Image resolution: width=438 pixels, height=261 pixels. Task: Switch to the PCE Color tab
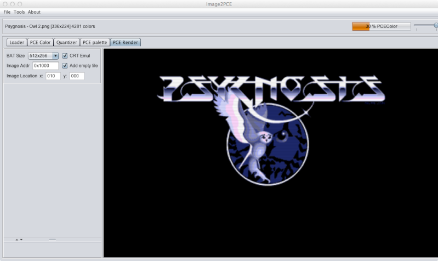click(x=40, y=42)
